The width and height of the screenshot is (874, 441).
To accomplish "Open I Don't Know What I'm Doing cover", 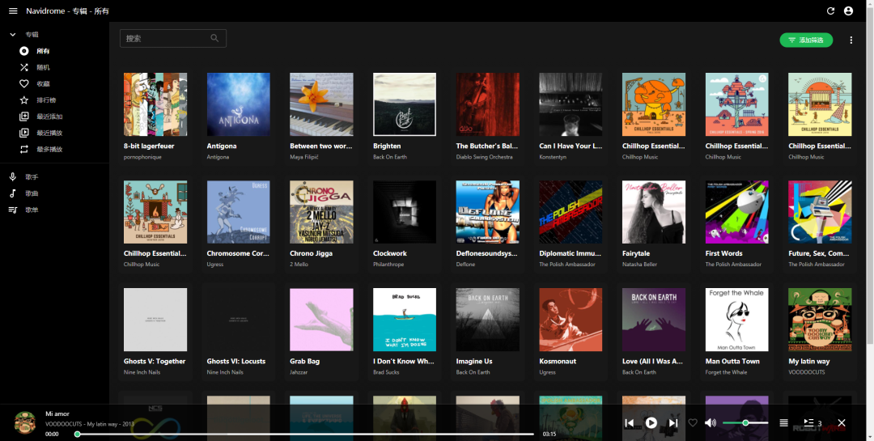I will click(405, 320).
